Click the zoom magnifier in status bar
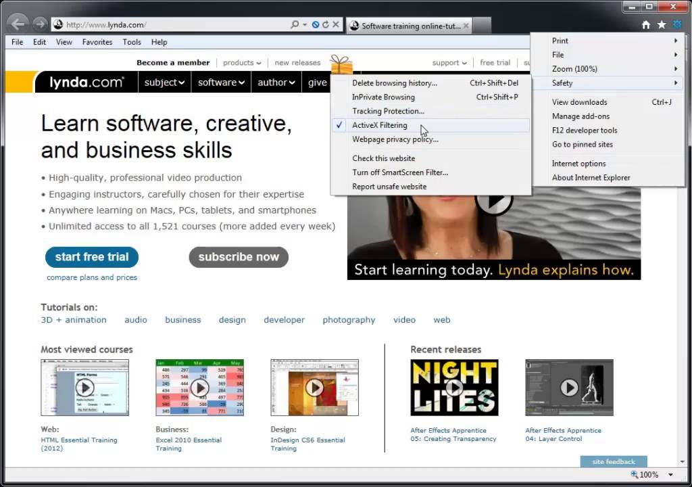Screen dimensions: 692x487 point(635,474)
